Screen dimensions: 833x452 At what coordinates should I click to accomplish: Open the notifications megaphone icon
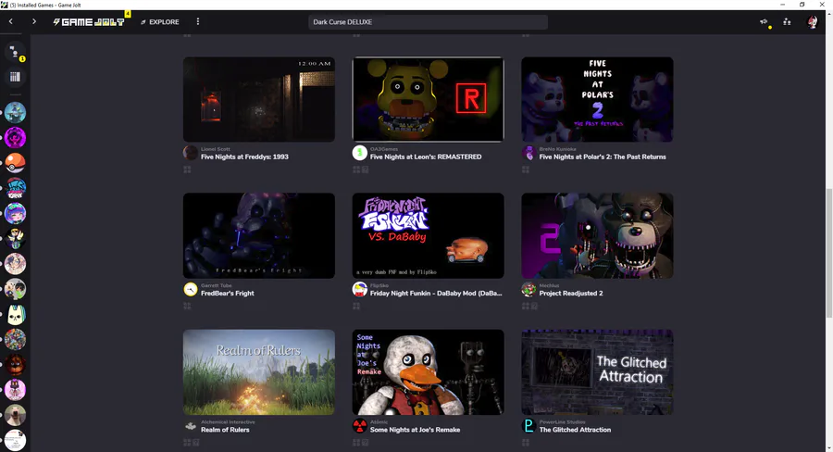coord(764,22)
